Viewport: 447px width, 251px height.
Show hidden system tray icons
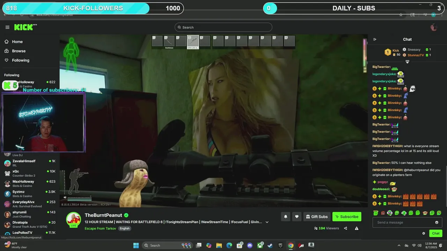(399, 245)
